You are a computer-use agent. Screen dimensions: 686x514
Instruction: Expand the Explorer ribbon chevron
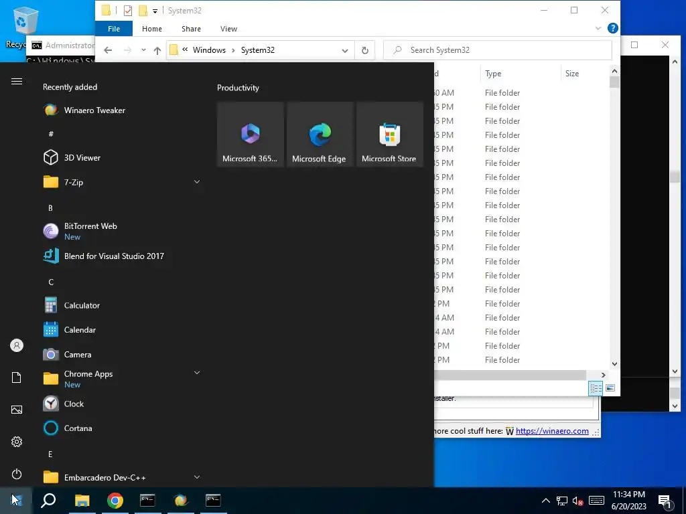(598, 29)
